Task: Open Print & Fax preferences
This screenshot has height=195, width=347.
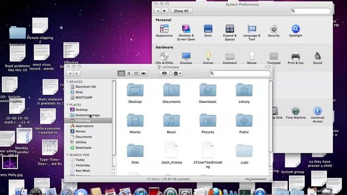Action: [x=295, y=58]
